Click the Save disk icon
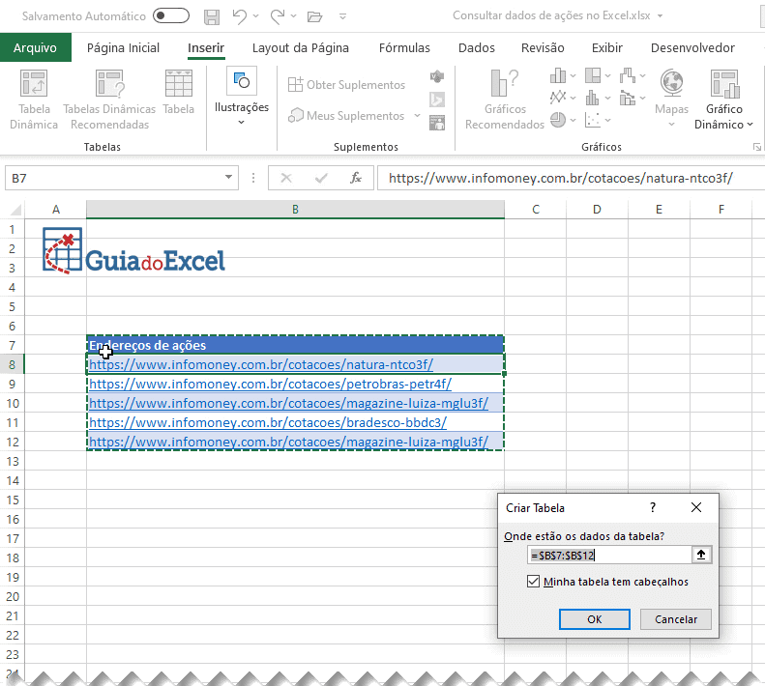 point(211,16)
